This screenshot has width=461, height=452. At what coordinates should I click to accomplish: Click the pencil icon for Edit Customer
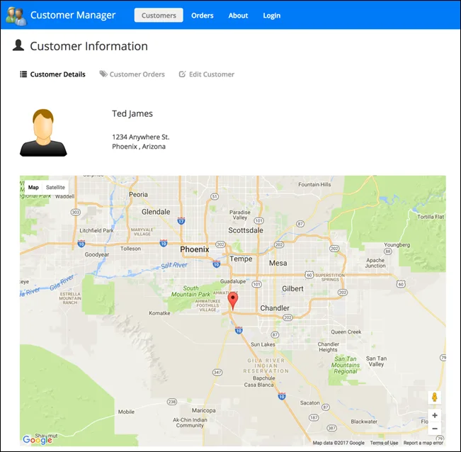(182, 74)
